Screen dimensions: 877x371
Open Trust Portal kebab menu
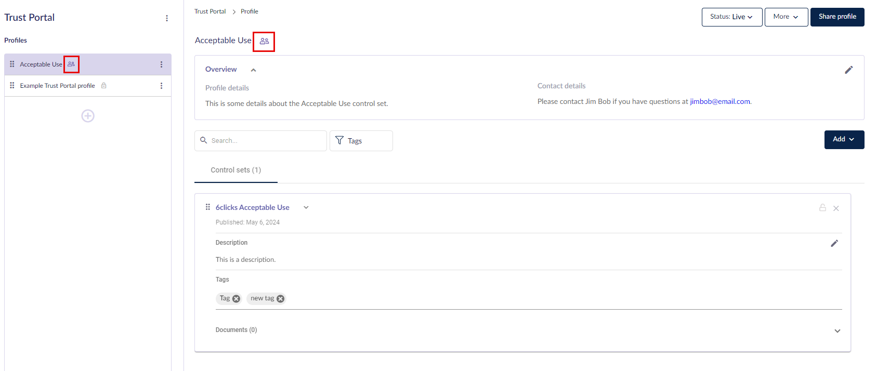pyautogui.click(x=167, y=18)
